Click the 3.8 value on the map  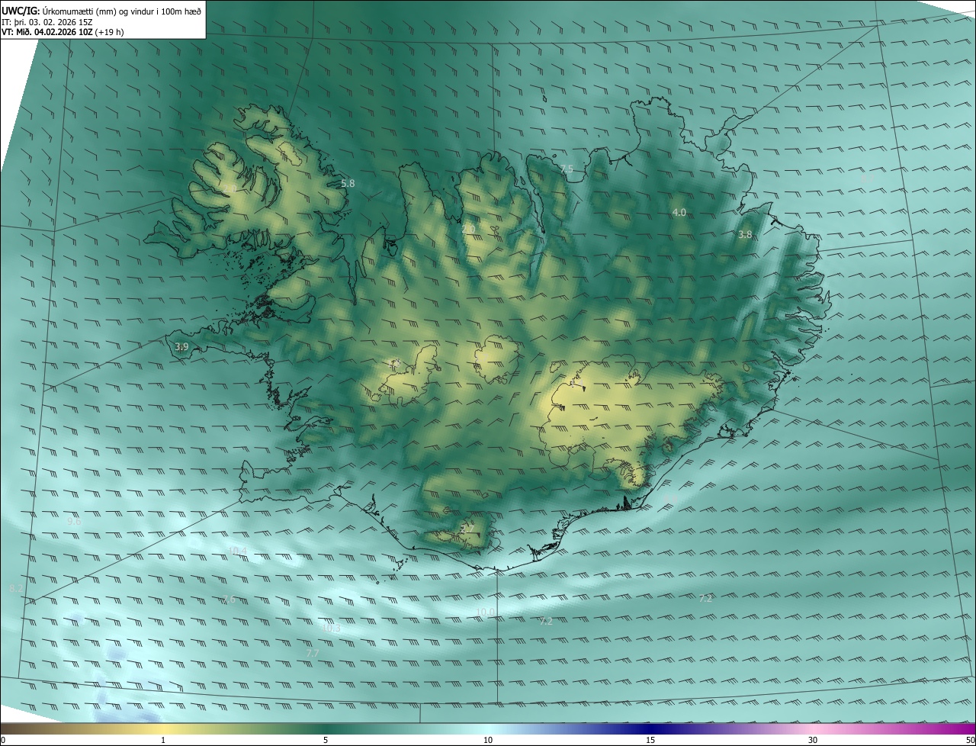[745, 235]
